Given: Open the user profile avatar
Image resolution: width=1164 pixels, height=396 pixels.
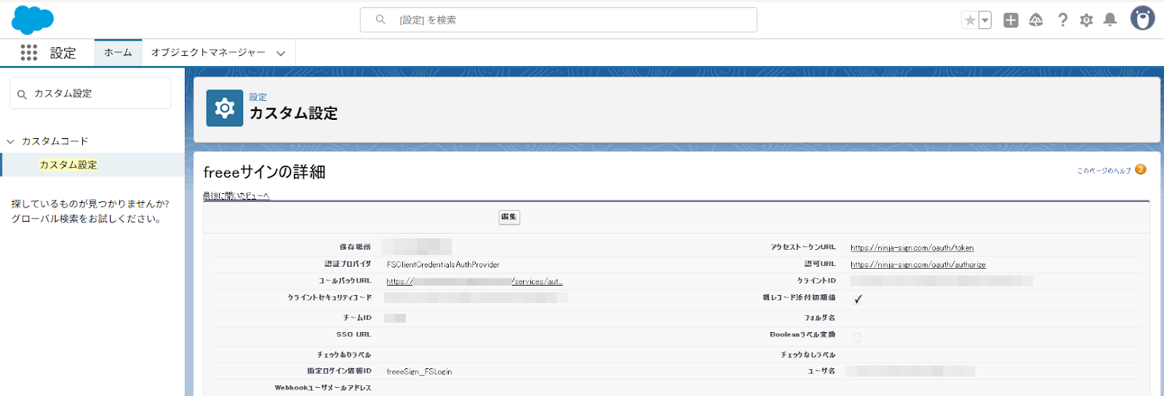Looking at the screenshot, I should pyautogui.click(x=1142, y=18).
